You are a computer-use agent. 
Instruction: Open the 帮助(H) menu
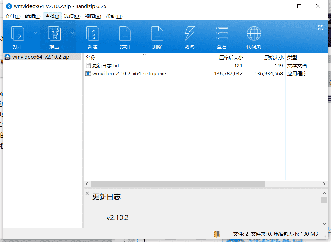click(x=114, y=16)
